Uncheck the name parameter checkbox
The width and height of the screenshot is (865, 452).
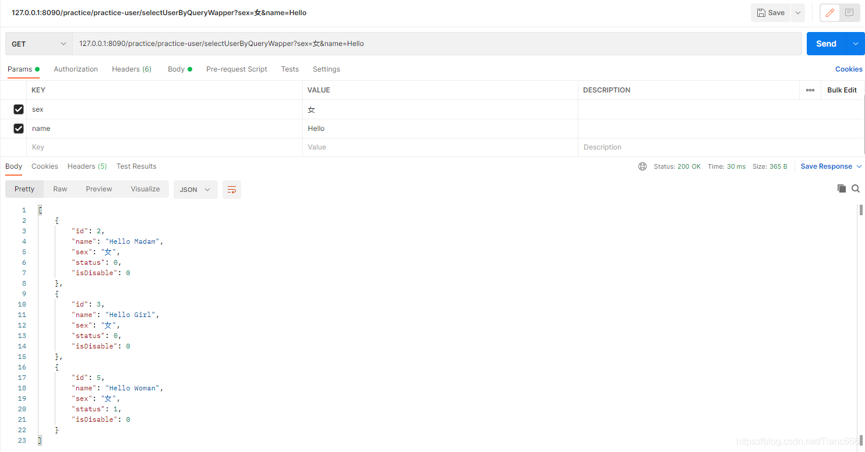[x=19, y=129]
